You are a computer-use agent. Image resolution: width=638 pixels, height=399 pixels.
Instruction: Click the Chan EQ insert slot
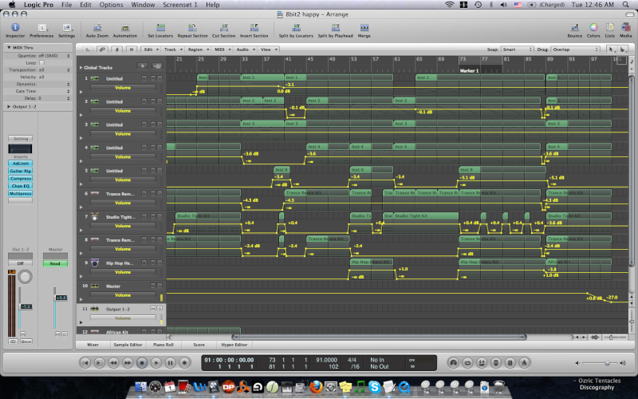pos(21,186)
